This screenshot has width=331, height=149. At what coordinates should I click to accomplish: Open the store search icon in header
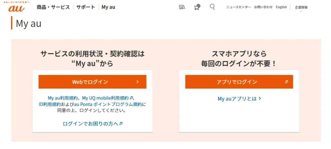pos(182,7)
